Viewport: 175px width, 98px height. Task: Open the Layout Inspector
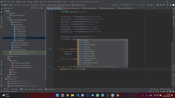[x=166, y=89]
